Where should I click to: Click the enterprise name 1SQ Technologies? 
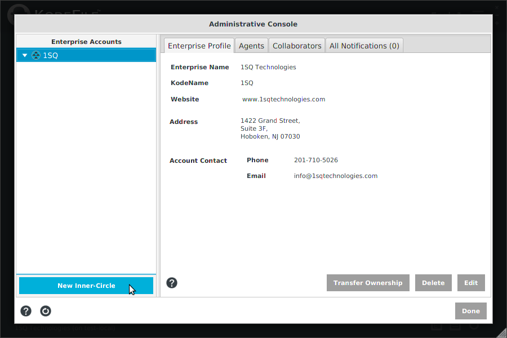tap(268, 67)
